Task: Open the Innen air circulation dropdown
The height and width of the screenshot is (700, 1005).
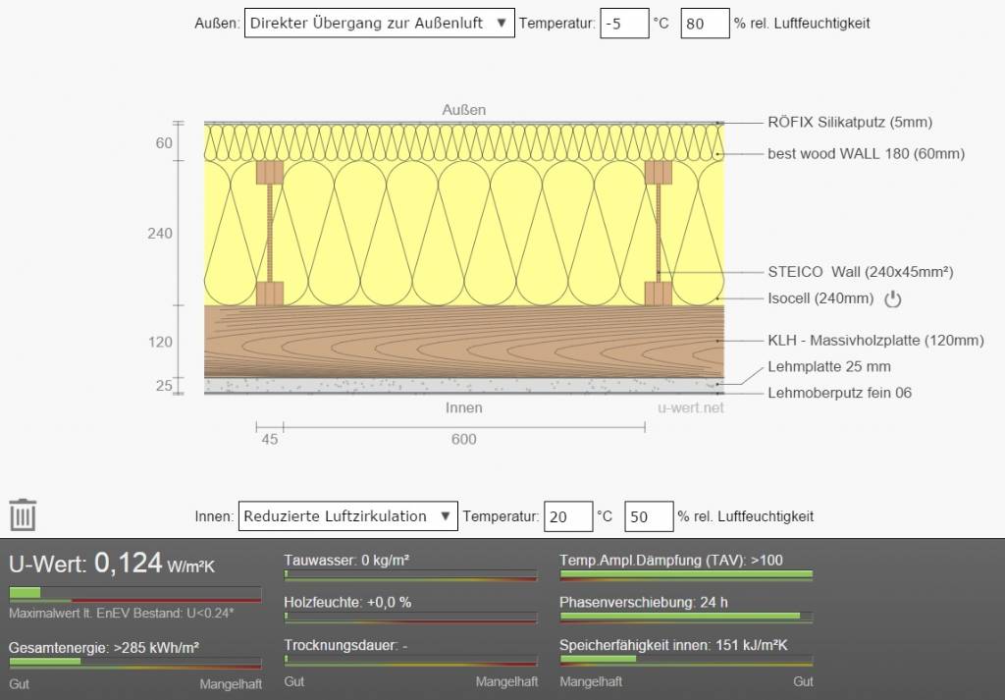Action: [347, 516]
